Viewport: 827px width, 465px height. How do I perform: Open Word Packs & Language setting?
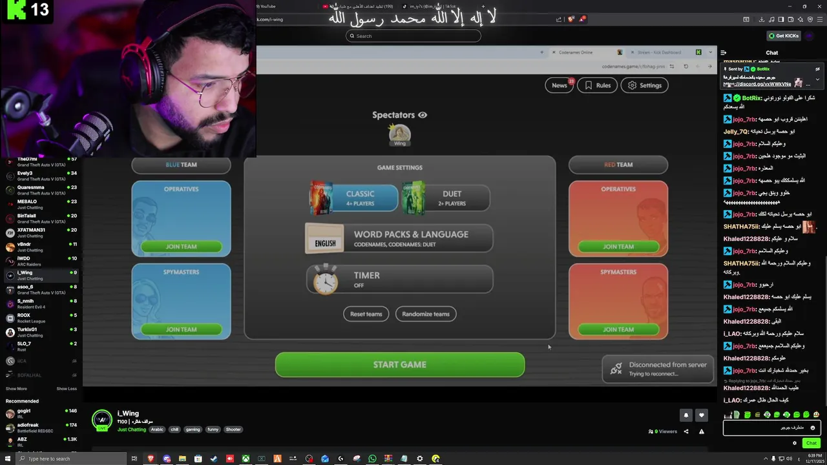pyautogui.click(x=399, y=238)
